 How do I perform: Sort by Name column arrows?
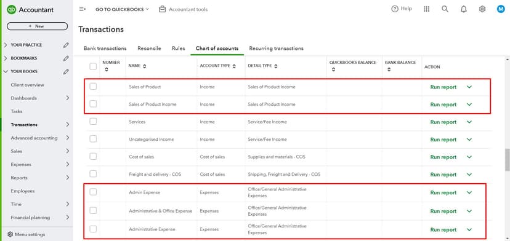[x=144, y=66]
